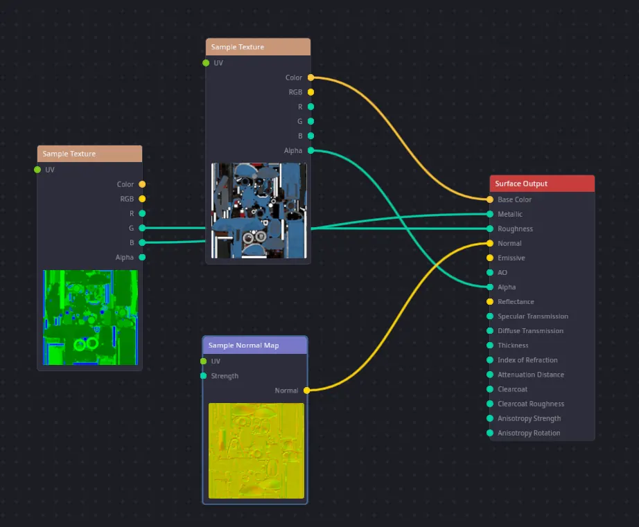Click the blue texture preview thumbnail
Screen dimensions: 639x527
pyautogui.click(x=259, y=211)
